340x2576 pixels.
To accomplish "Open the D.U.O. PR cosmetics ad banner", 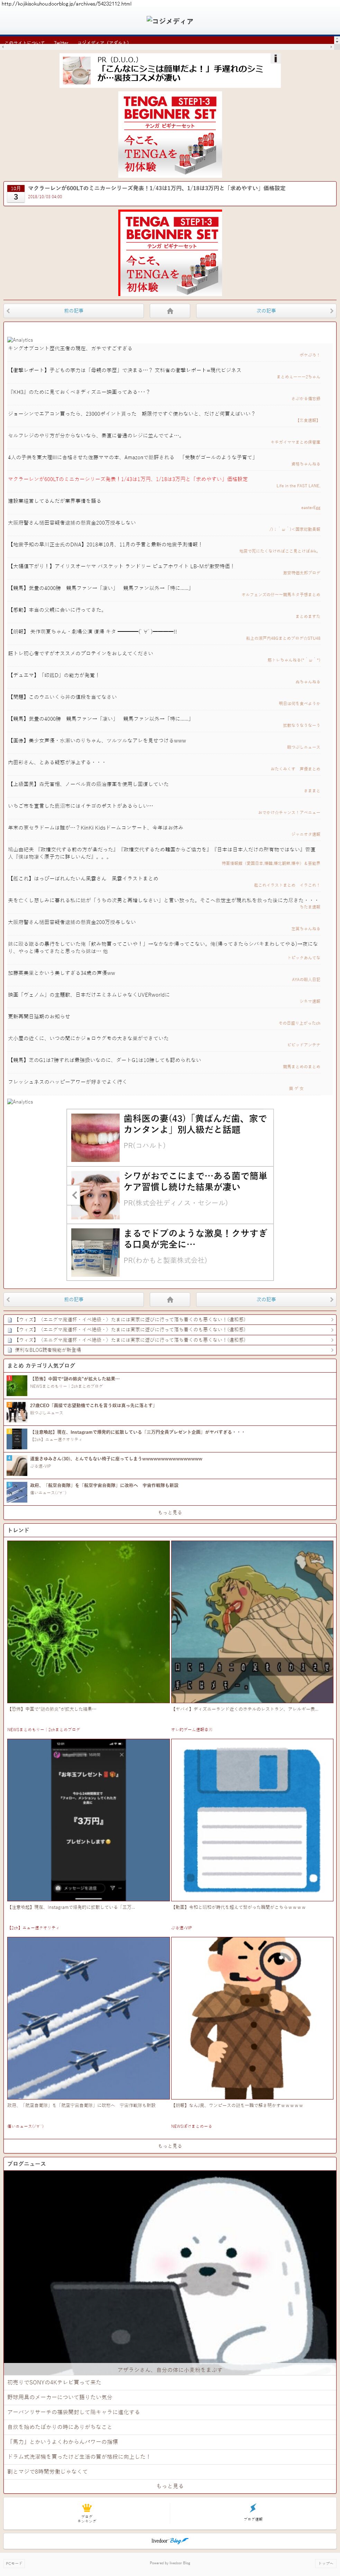I will 170,70.
